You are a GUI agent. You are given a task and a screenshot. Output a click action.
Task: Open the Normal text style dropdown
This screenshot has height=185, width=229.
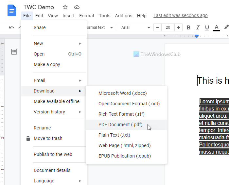(100, 27)
